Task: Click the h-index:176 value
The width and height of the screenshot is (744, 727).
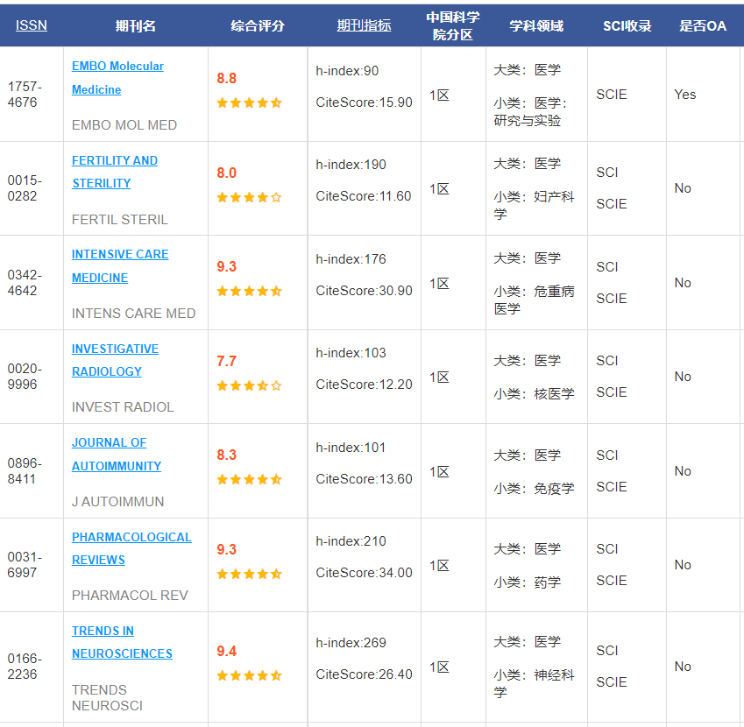Action: (351, 259)
